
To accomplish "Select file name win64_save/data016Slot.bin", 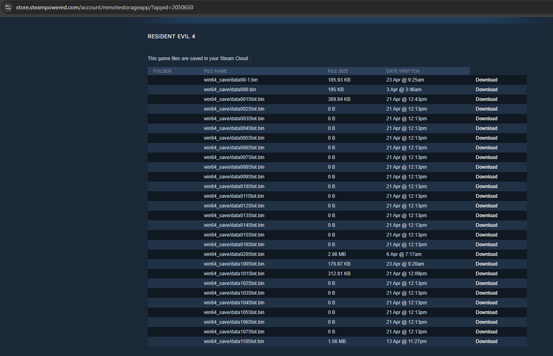I will coord(234,245).
